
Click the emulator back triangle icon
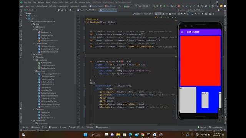click(x=196, y=14)
